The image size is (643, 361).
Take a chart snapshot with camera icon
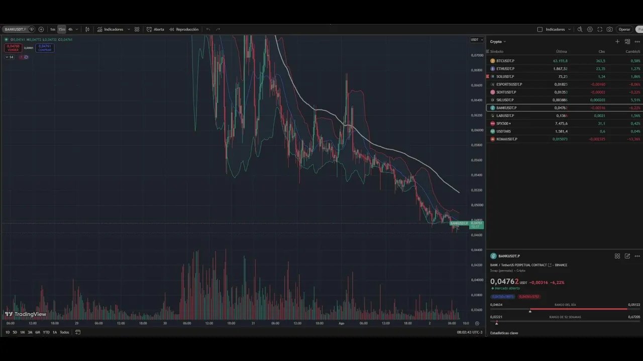(x=609, y=30)
